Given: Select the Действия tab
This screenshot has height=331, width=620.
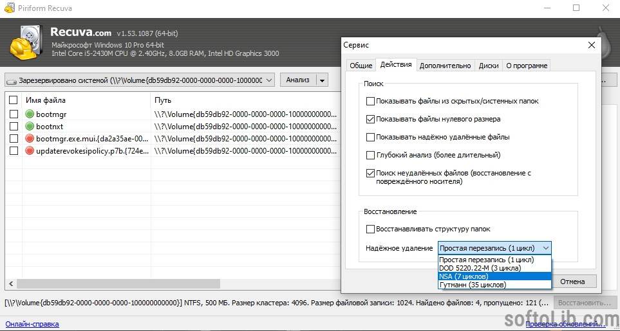Looking at the screenshot, I should point(396,65).
